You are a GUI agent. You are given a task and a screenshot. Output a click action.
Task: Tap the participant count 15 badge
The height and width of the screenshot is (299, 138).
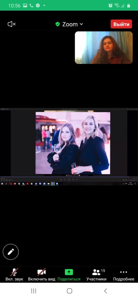pos(103,271)
